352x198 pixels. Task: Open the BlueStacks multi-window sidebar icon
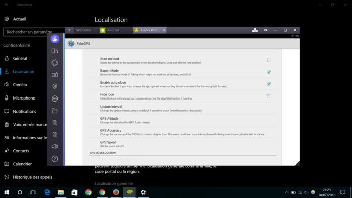[x=55, y=51]
